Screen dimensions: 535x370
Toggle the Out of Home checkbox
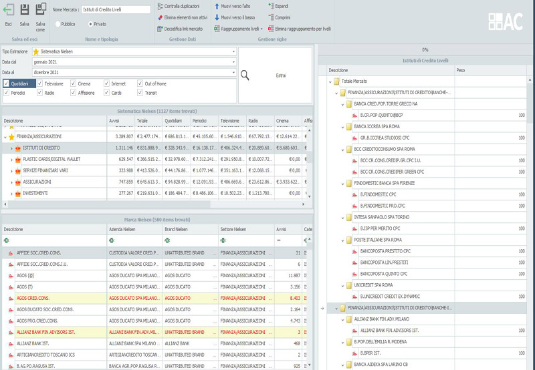point(140,83)
